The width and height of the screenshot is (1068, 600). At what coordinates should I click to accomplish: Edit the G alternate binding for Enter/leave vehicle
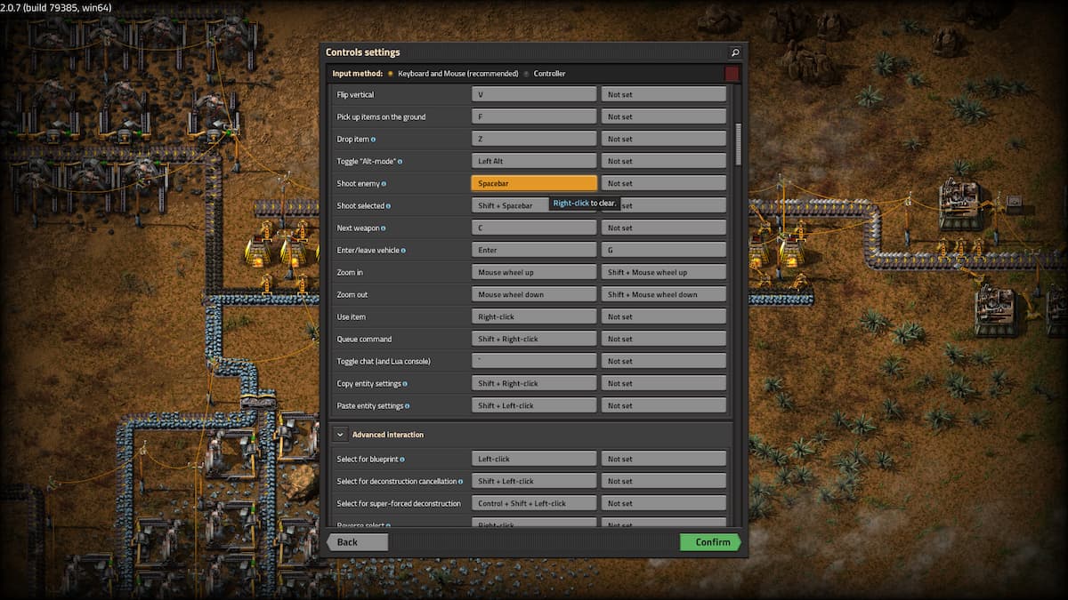[x=663, y=250]
